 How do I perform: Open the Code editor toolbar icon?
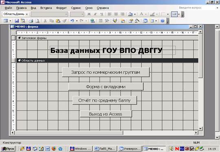[123, 21]
